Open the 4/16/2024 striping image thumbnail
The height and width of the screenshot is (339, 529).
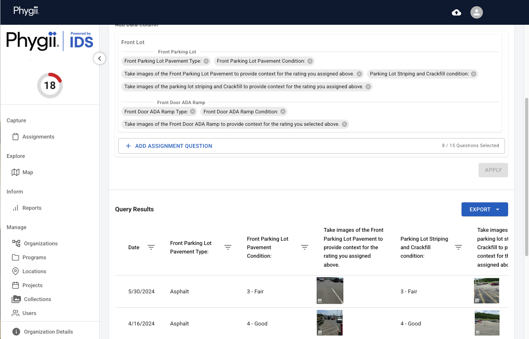pyautogui.click(x=487, y=323)
